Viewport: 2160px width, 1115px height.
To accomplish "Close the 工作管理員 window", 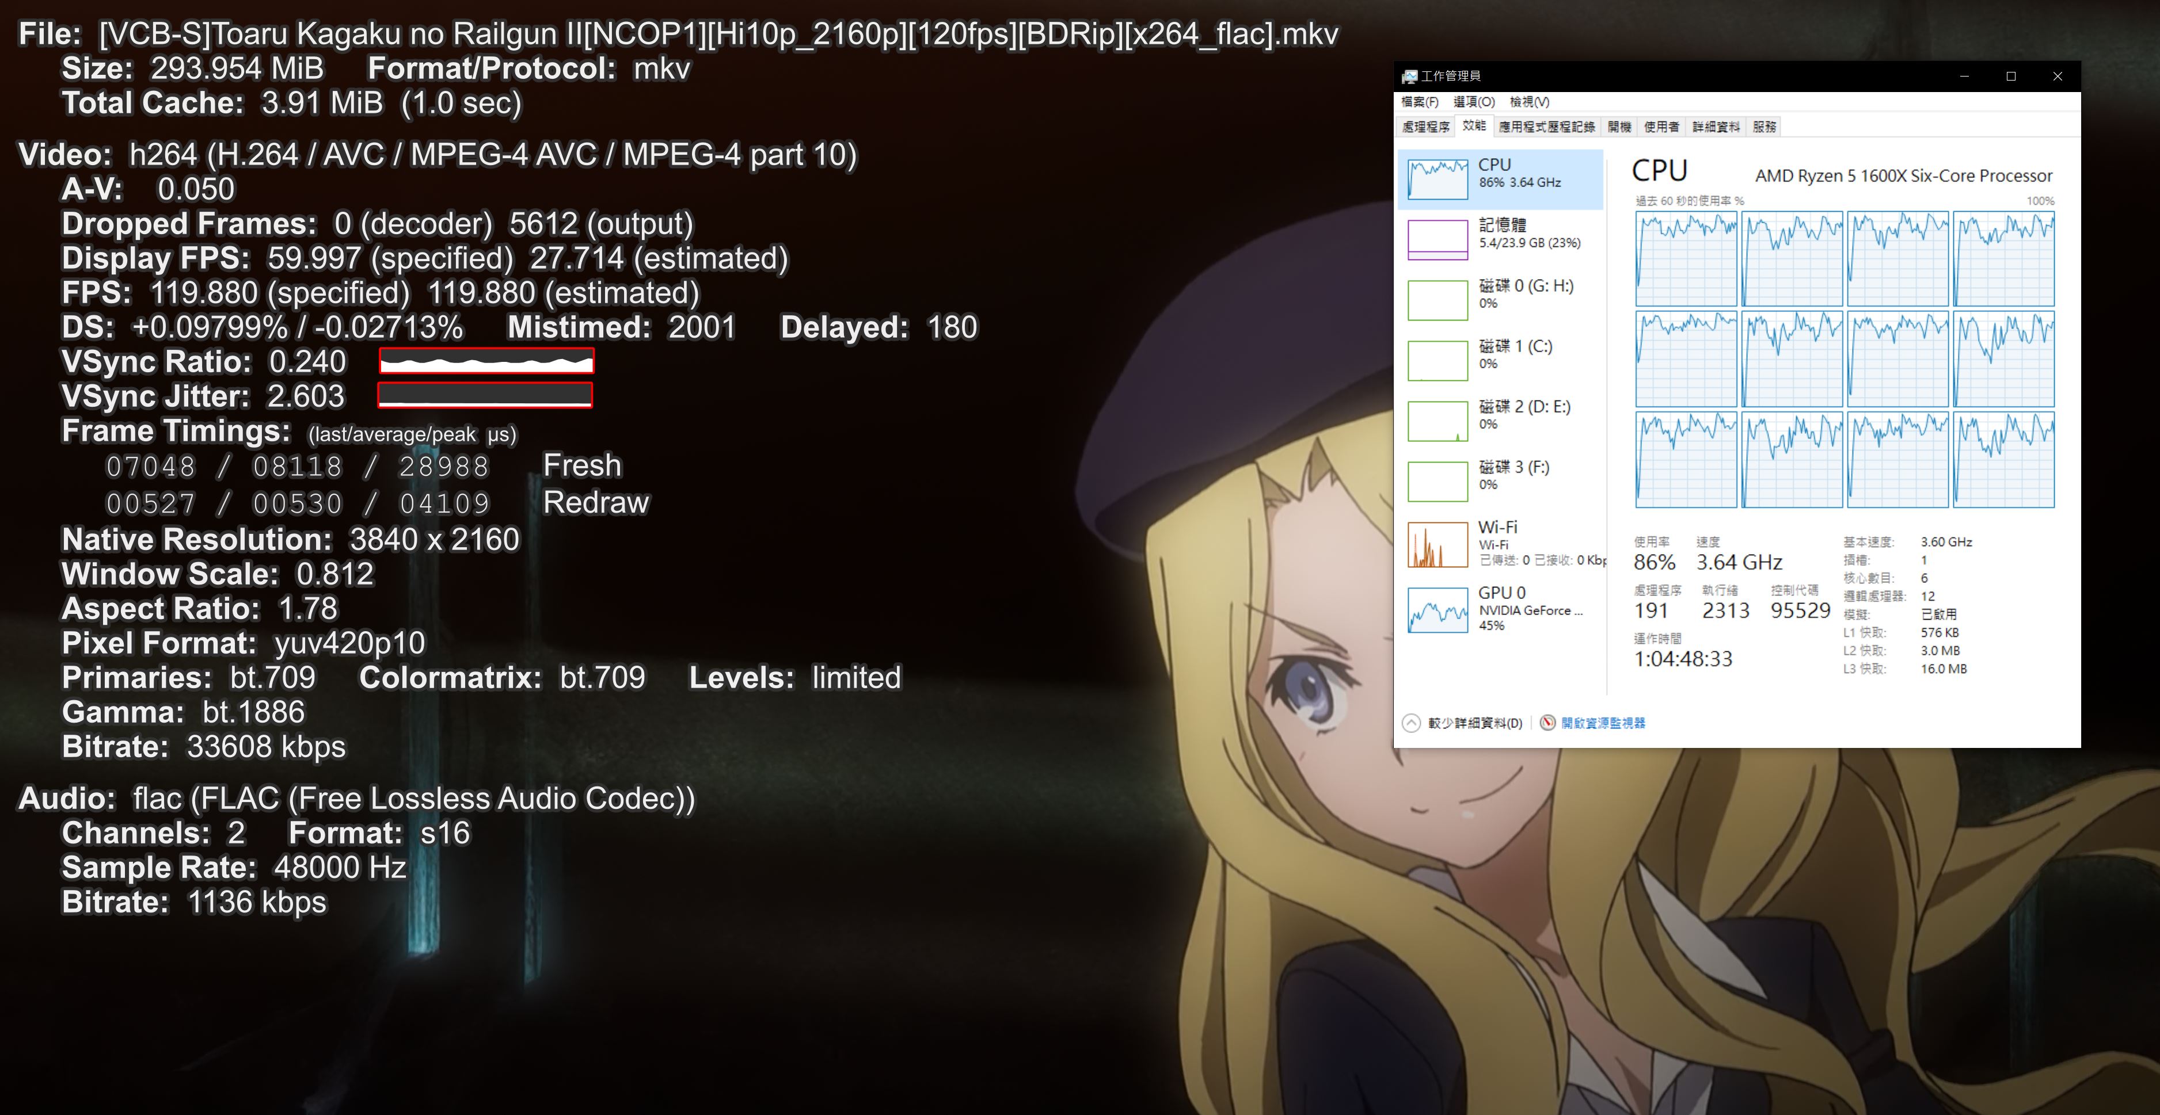I will pos(2058,77).
